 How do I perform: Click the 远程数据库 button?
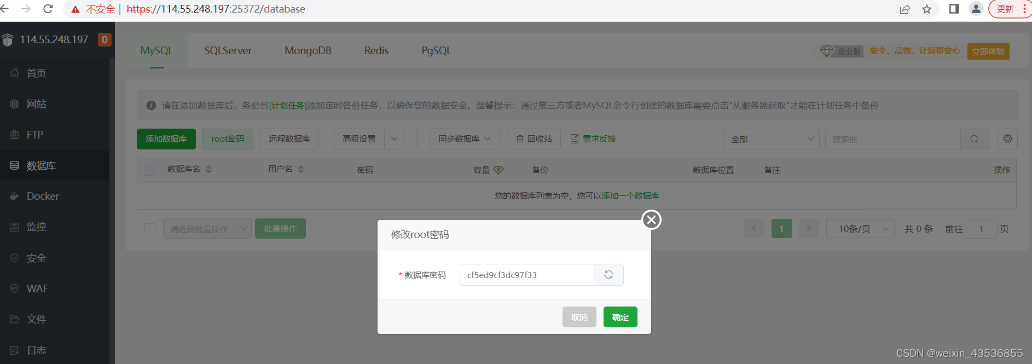[289, 139]
